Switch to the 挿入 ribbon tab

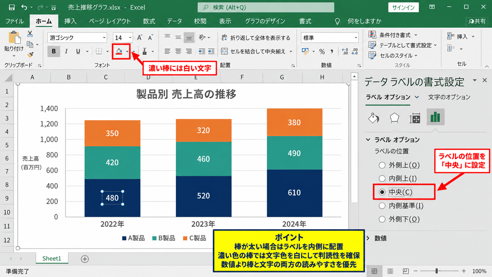coord(70,21)
